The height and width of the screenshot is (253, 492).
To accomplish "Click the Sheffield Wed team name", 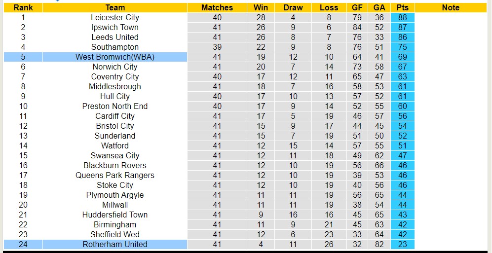I will (115, 234).
